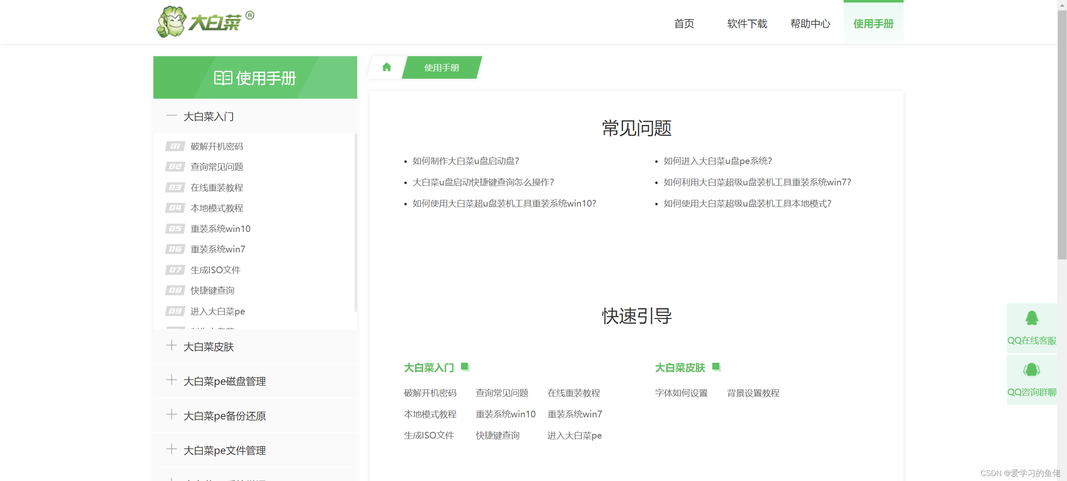This screenshot has height=481, width=1067.
Task: Click the 02 number badge for 查询常见问题
Action: [x=175, y=167]
